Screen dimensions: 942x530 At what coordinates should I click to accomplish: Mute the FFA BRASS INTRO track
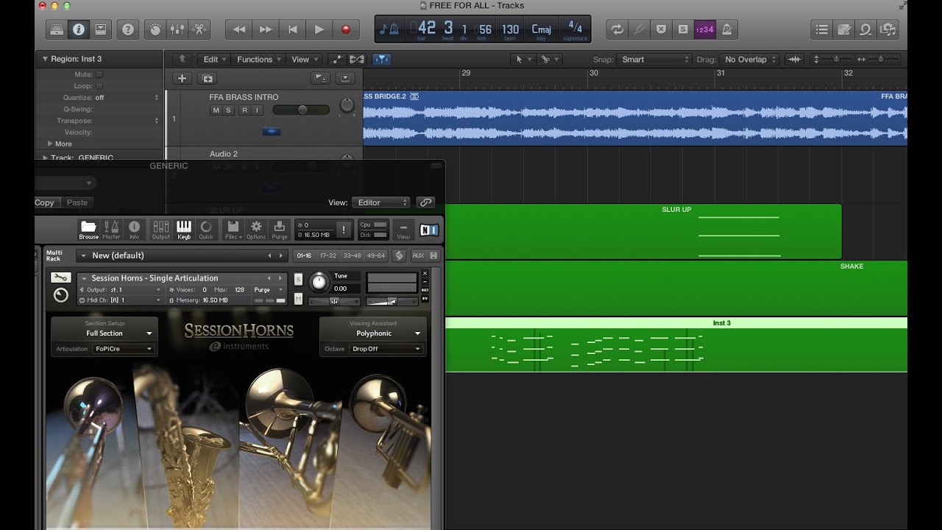point(216,110)
